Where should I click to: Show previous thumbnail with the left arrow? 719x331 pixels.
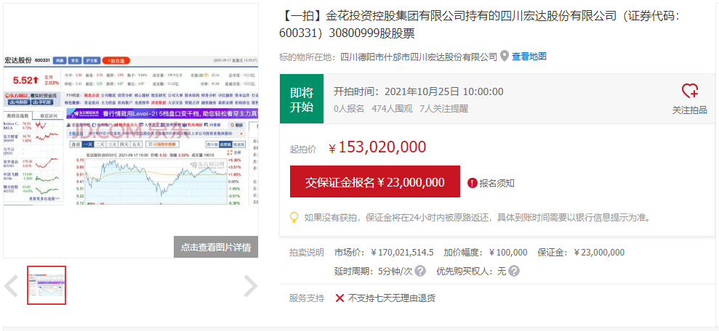coord(11,286)
